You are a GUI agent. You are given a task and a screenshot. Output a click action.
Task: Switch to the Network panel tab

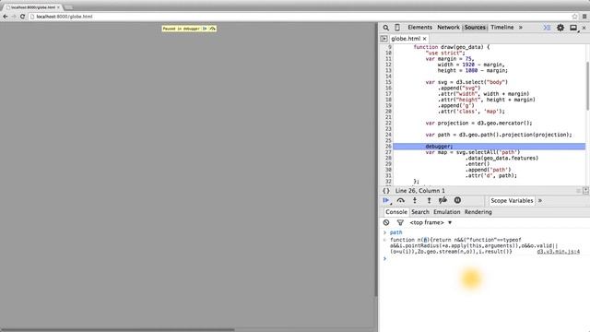[x=448, y=28]
